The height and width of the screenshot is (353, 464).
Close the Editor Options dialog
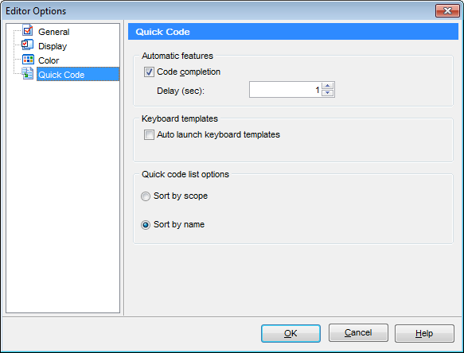pyautogui.click(x=447, y=11)
